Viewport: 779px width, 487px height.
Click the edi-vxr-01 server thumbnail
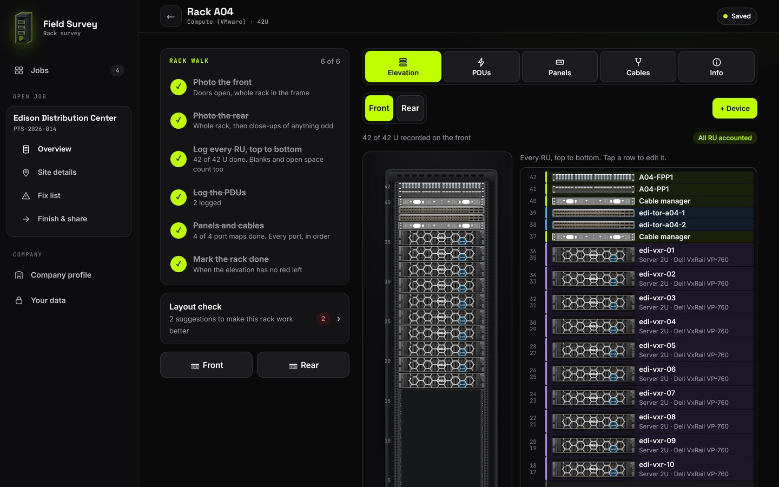[x=593, y=255]
